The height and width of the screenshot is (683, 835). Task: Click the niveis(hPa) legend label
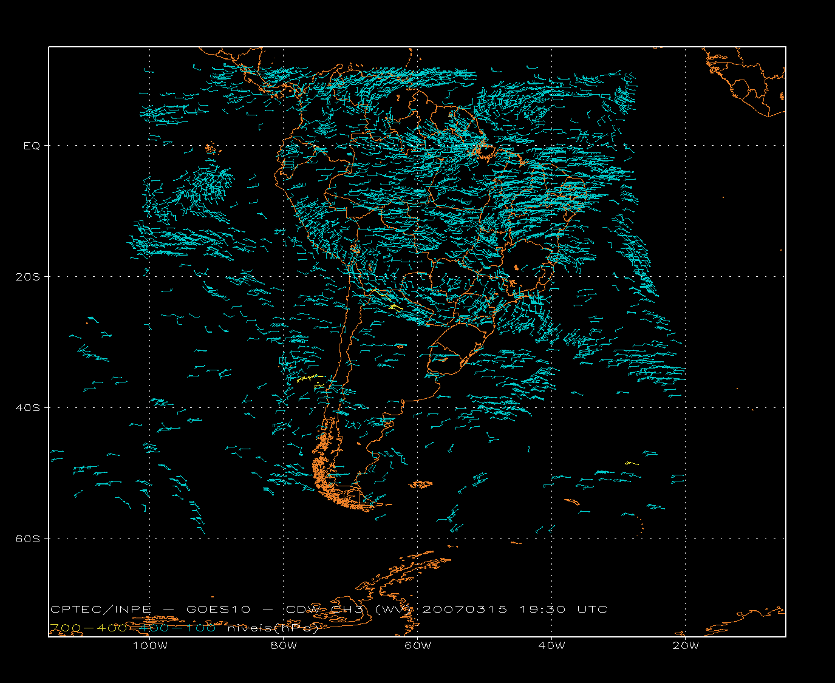pyautogui.click(x=273, y=628)
